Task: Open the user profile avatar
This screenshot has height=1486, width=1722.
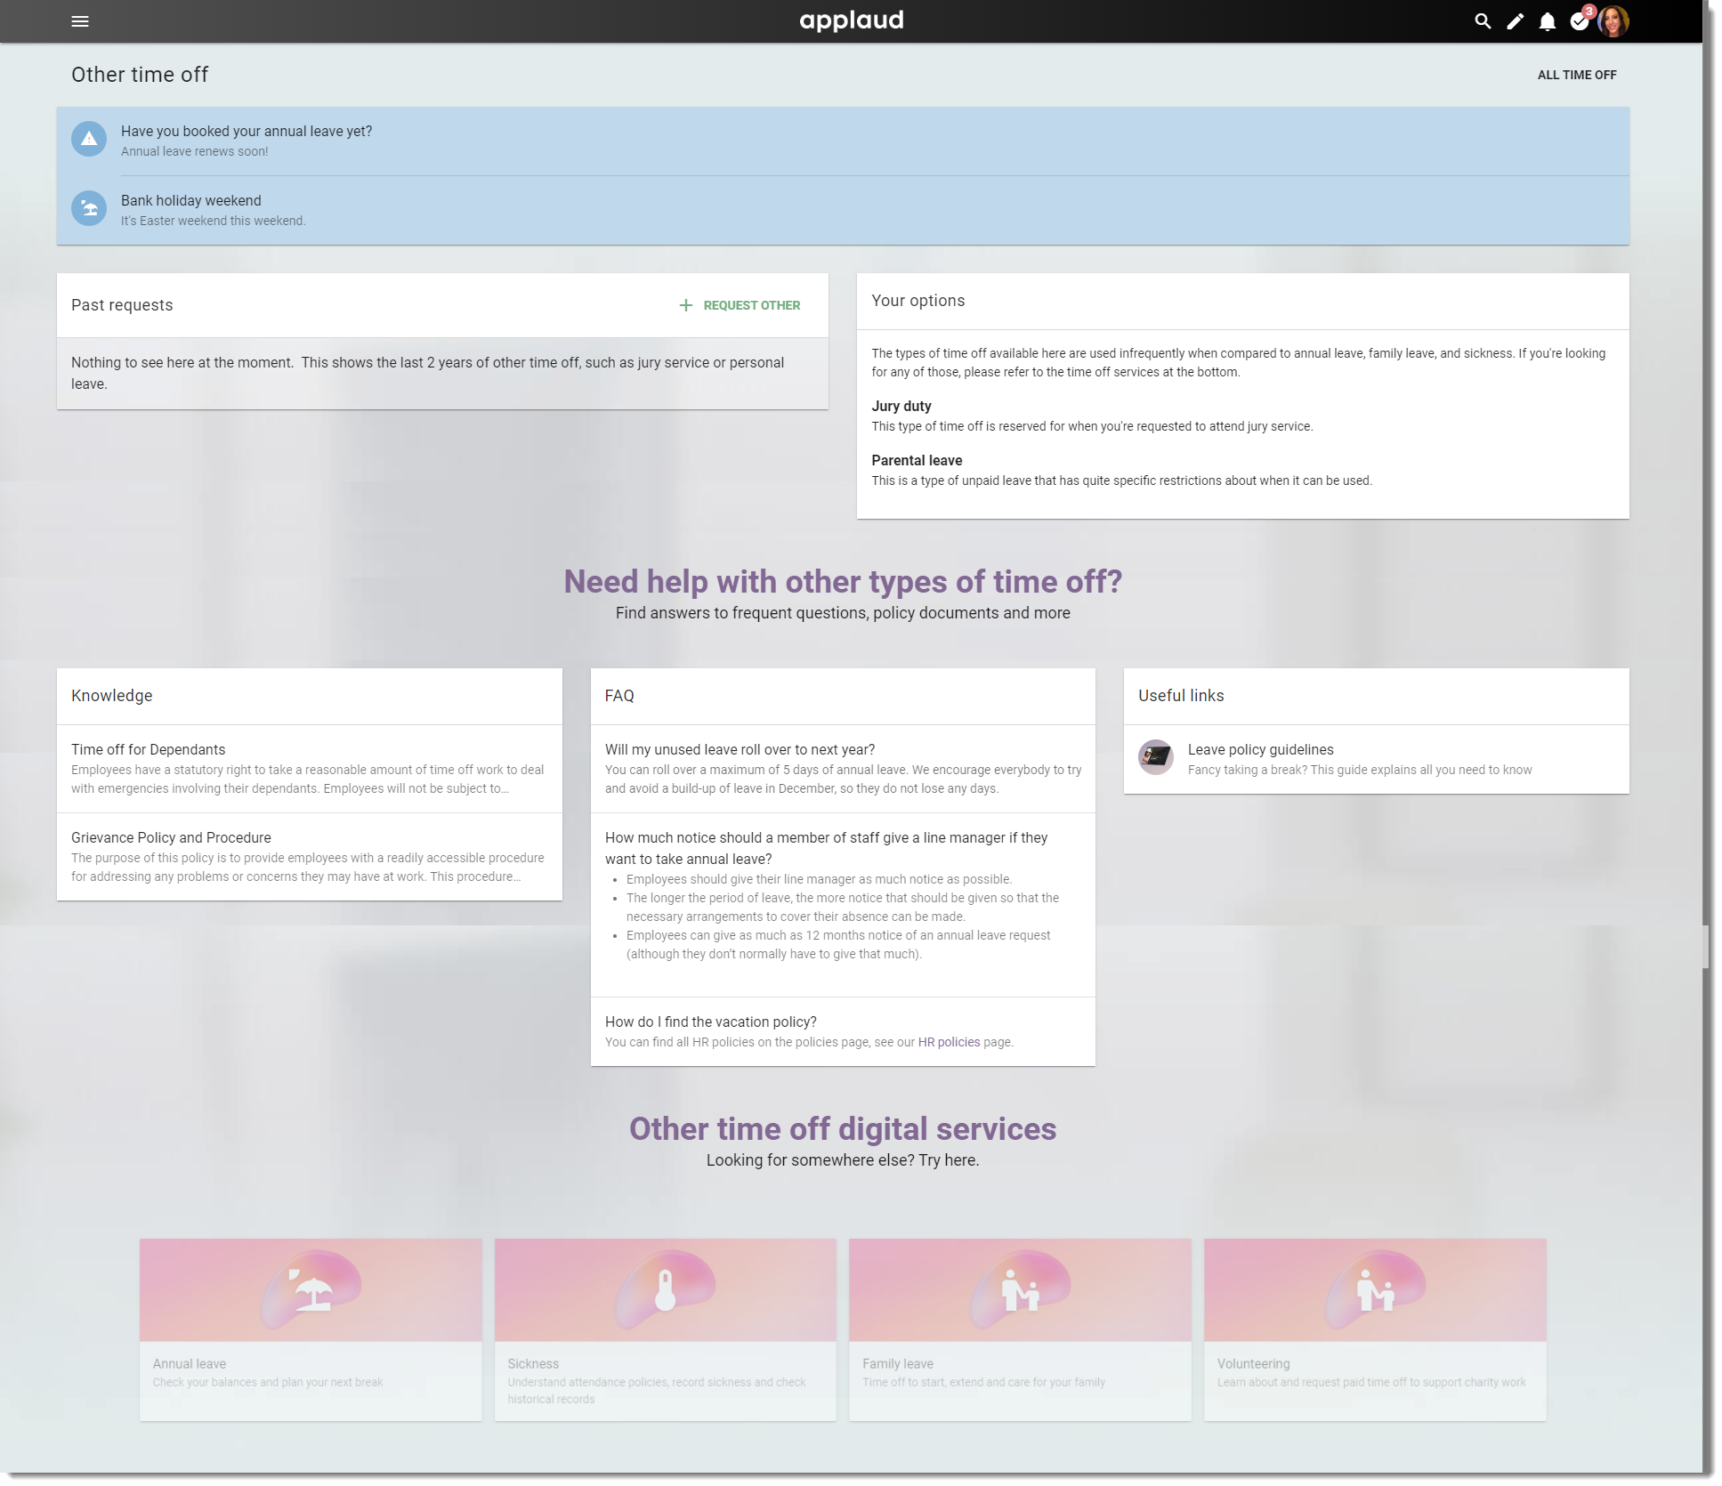Action: click(1613, 20)
